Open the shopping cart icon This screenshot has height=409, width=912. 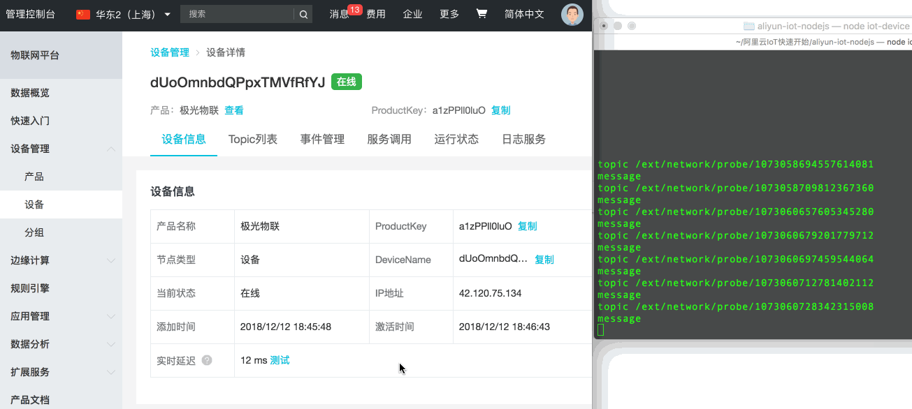tap(482, 14)
